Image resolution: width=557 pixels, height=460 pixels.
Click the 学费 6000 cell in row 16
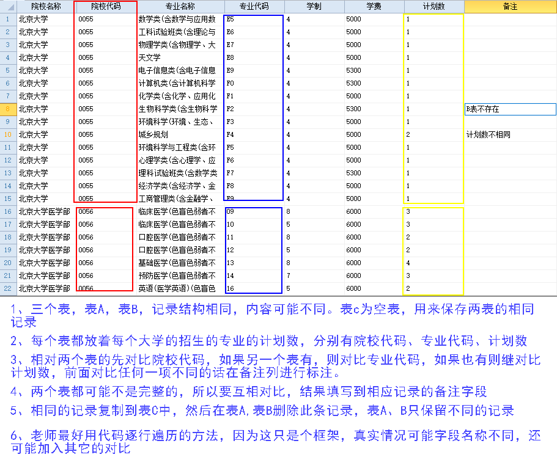374,211
